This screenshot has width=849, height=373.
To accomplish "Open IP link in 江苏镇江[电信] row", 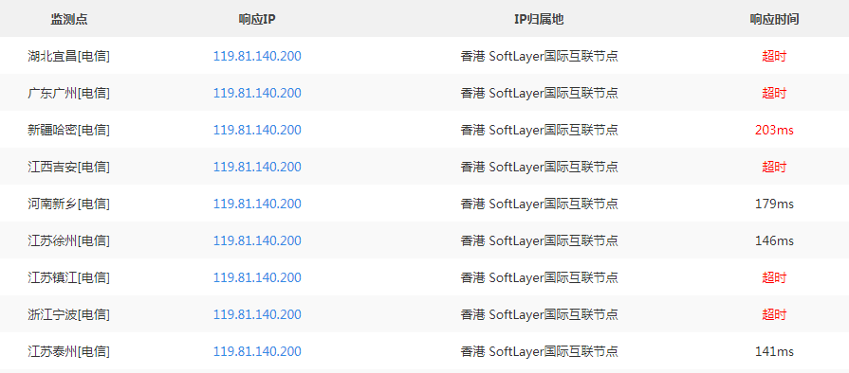I will [257, 277].
